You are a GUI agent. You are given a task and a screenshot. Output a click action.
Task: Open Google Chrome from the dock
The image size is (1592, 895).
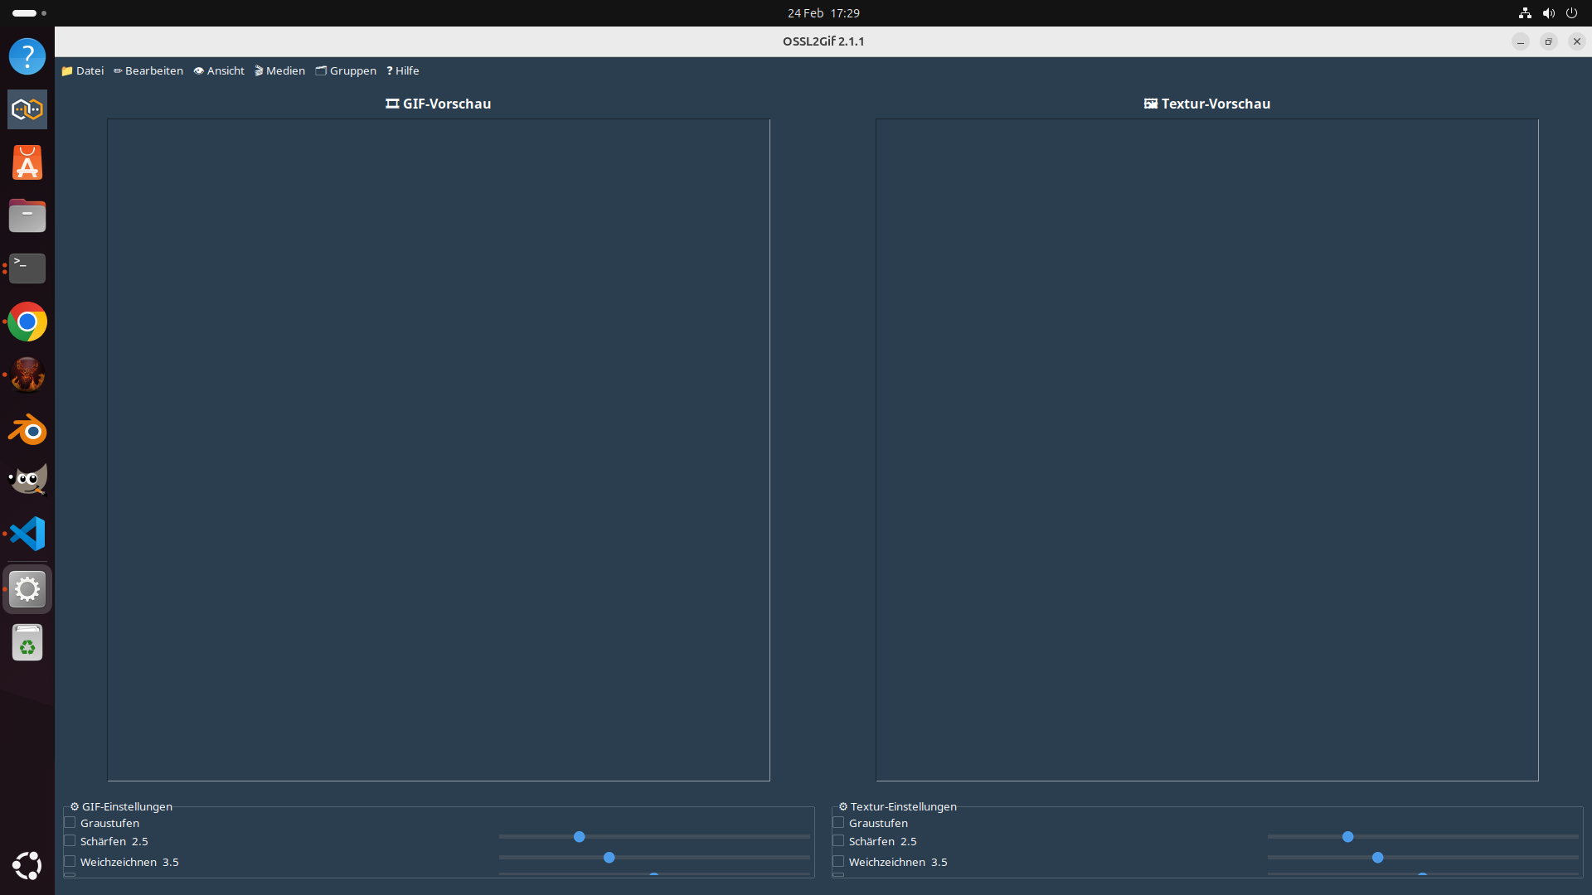tap(27, 322)
